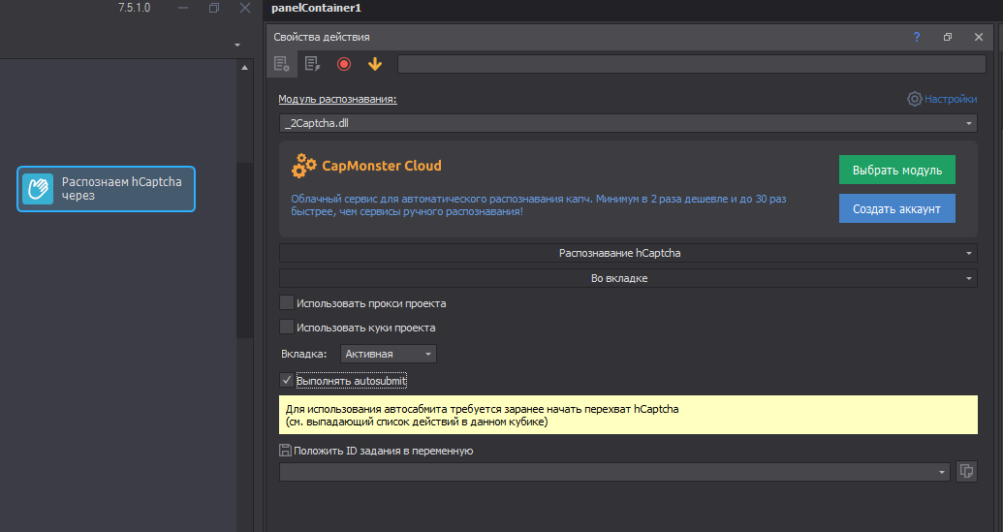Click the CapMonster Cloud gears logo
The image size is (1003, 532).
(x=304, y=166)
